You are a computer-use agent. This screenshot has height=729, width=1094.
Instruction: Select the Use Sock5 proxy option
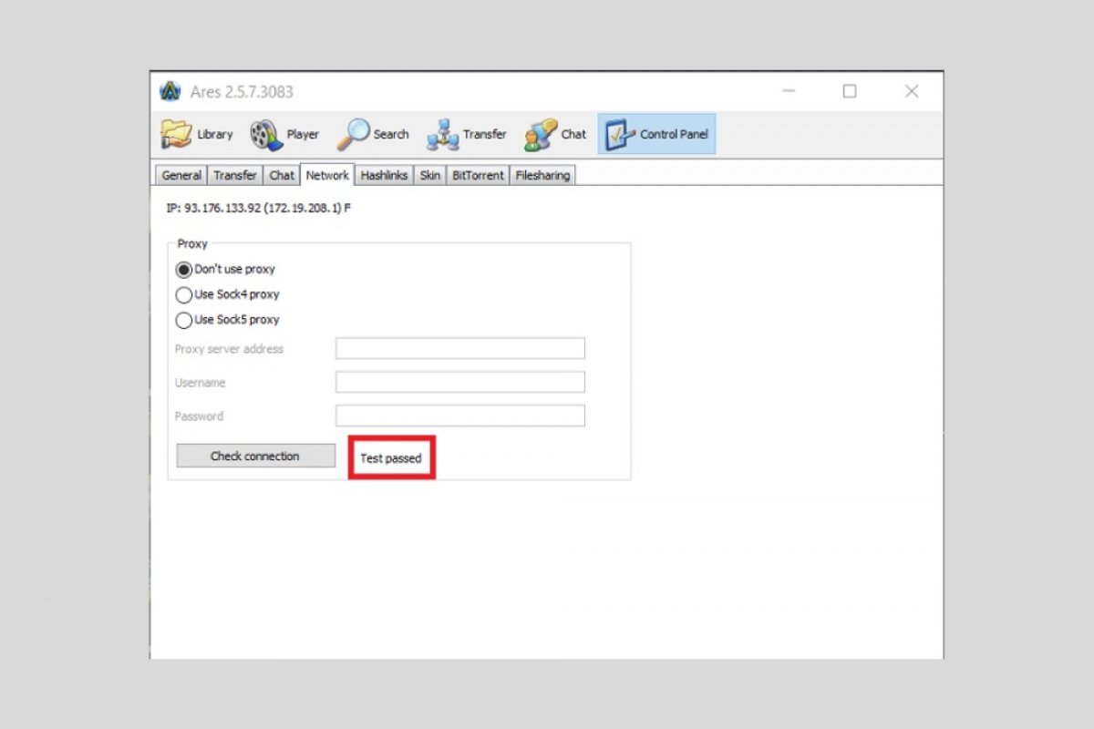(227, 320)
